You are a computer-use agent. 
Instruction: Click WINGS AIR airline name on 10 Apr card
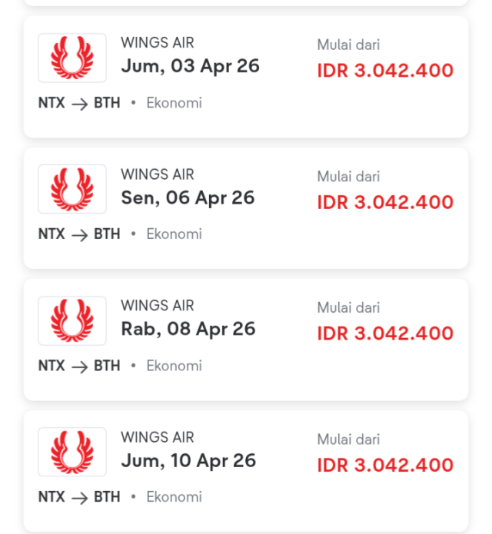[158, 437]
